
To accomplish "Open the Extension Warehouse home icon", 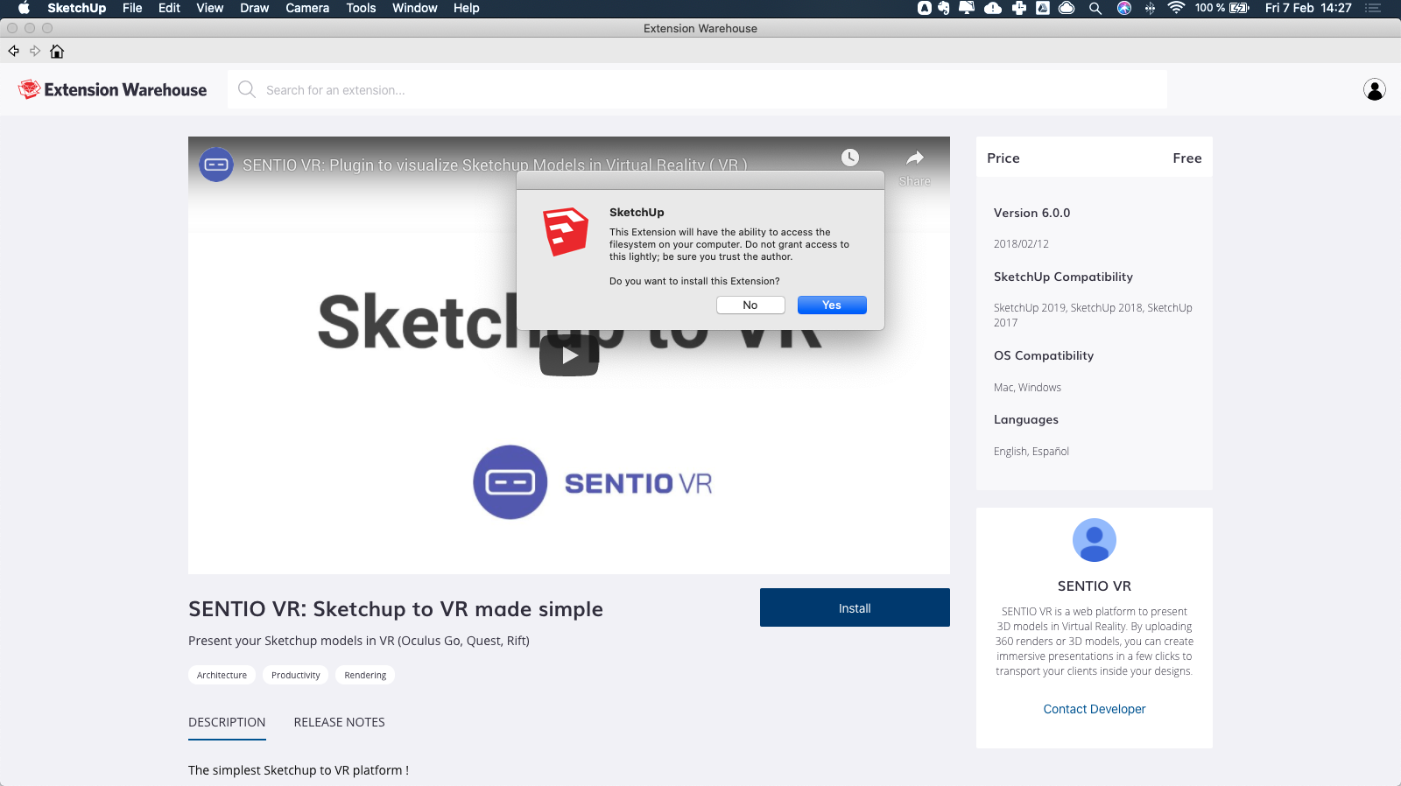I will coord(57,51).
